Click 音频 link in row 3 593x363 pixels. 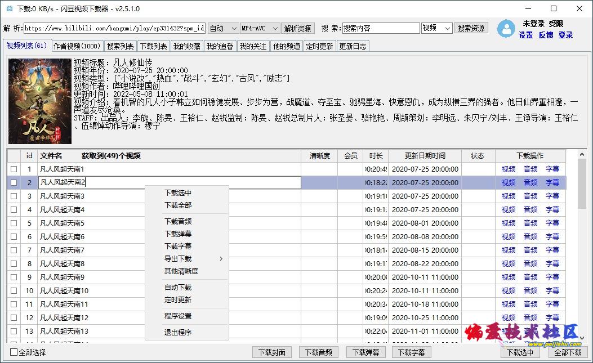point(530,196)
